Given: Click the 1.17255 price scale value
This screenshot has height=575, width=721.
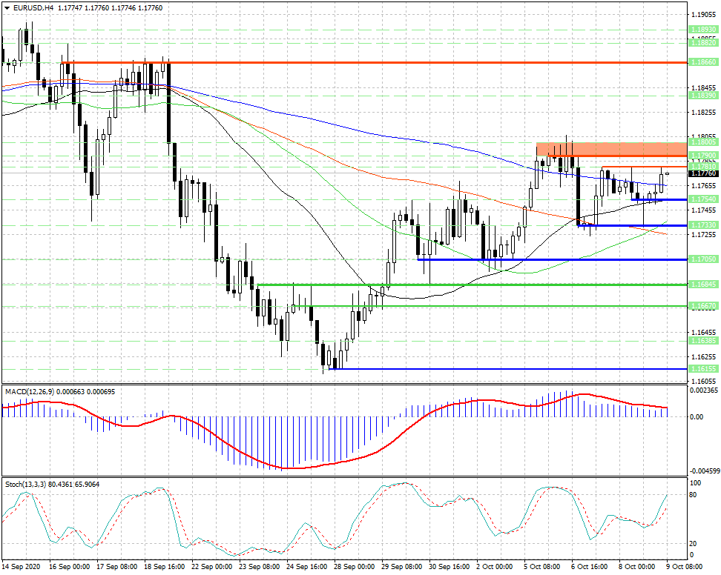Looking at the screenshot, I should pos(703,234).
